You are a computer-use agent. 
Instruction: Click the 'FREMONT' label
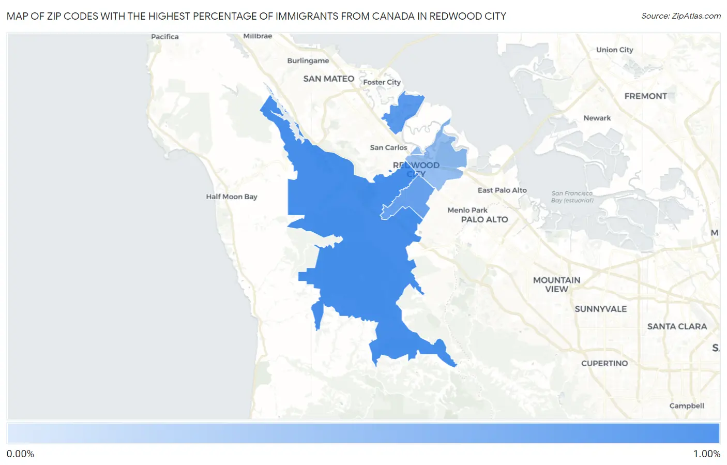tap(646, 96)
